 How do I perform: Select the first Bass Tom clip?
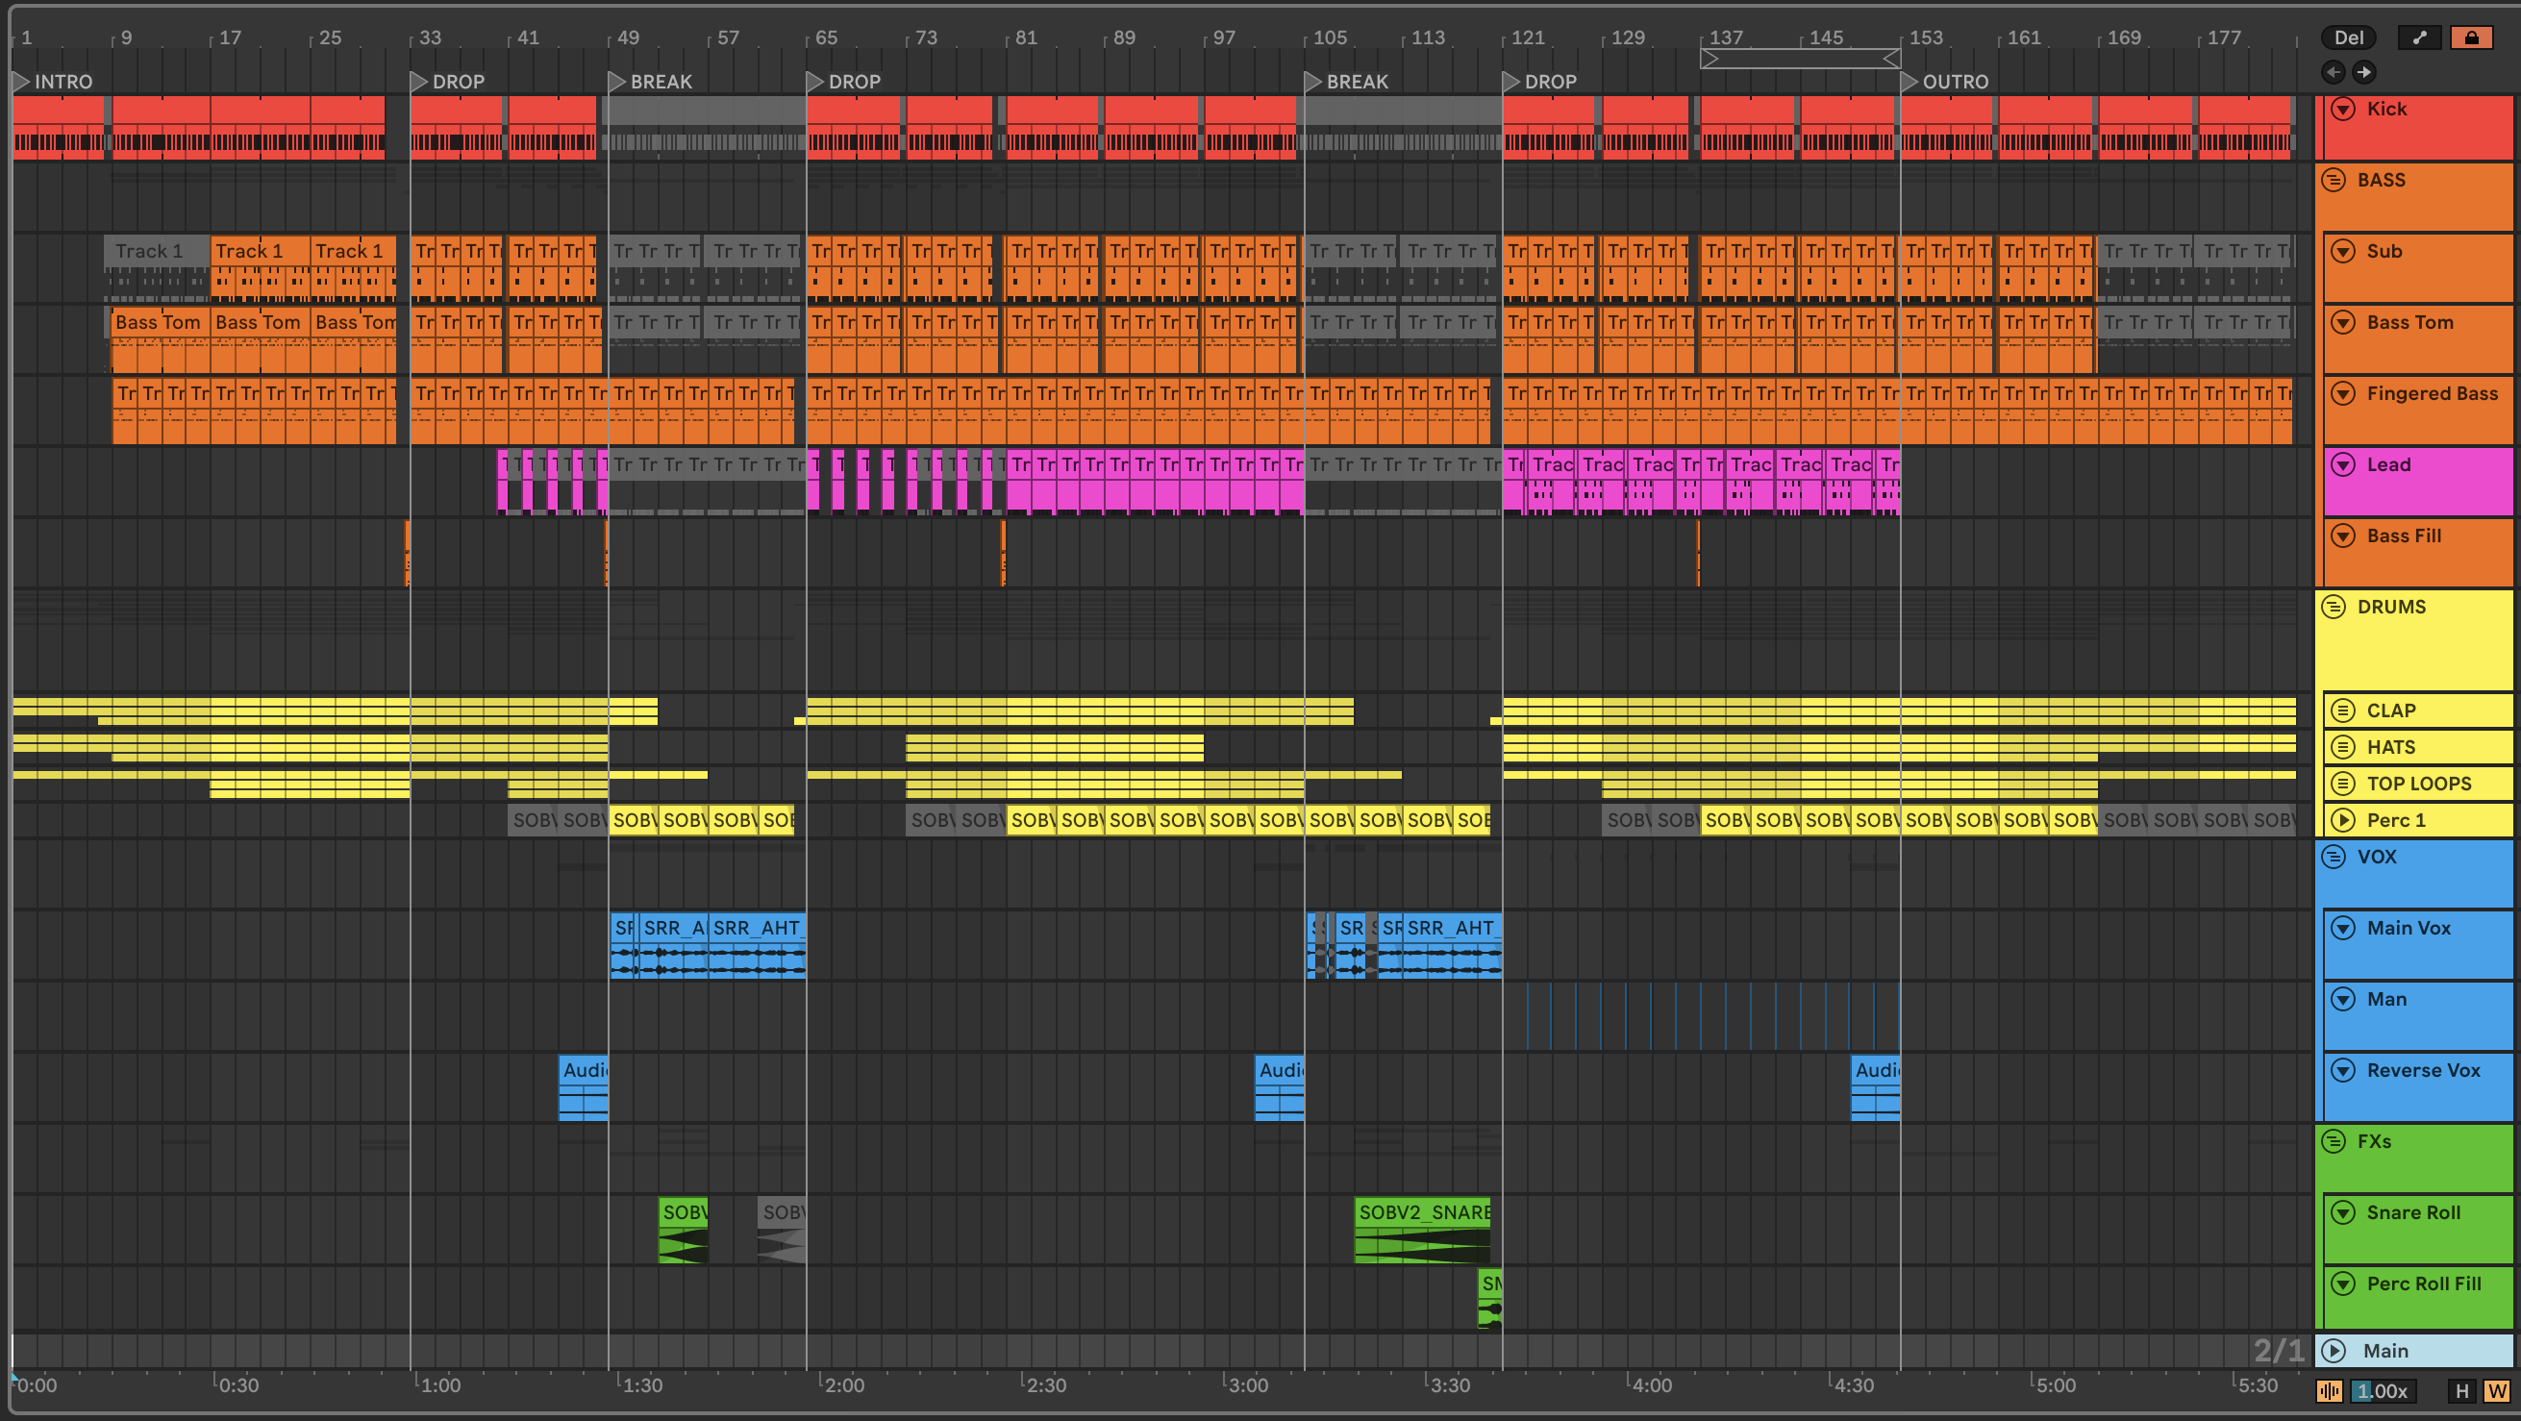click(159, 338)
